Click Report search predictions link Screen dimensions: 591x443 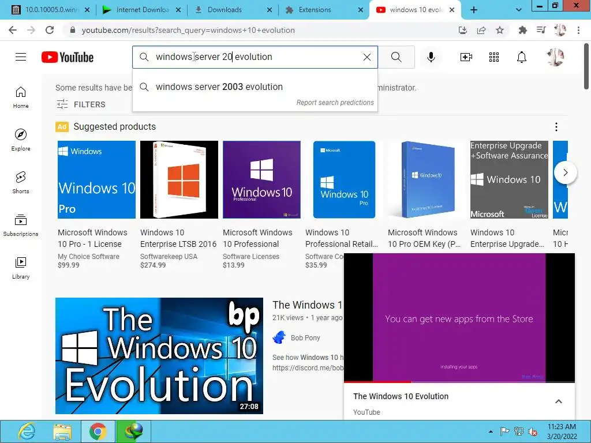(x=335, y=103)
